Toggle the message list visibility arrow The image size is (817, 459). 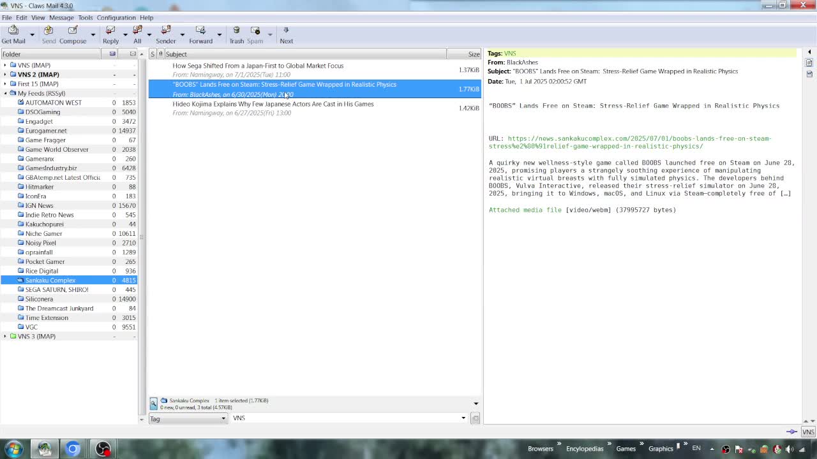[x=476, y=404]
